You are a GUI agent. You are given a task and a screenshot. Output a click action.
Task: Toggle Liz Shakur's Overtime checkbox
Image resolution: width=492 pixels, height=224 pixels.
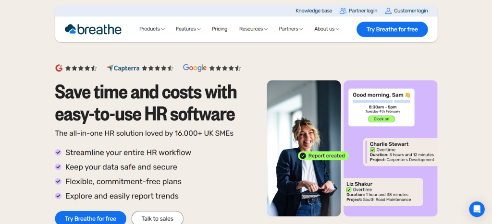click(x=349, y=189)
